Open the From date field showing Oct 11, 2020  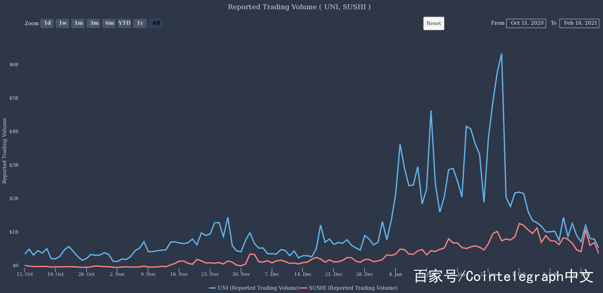click(x=526, y=23)
